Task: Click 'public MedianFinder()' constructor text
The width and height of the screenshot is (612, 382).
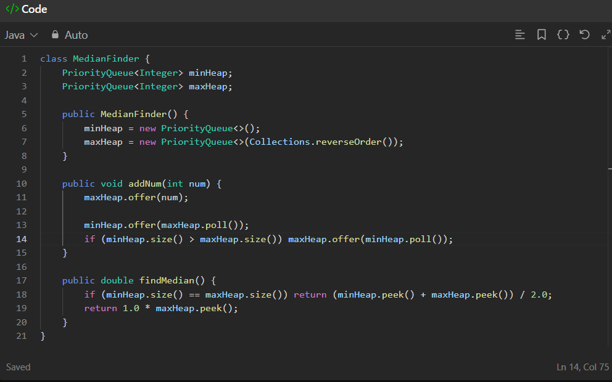Action: point(120,114)
